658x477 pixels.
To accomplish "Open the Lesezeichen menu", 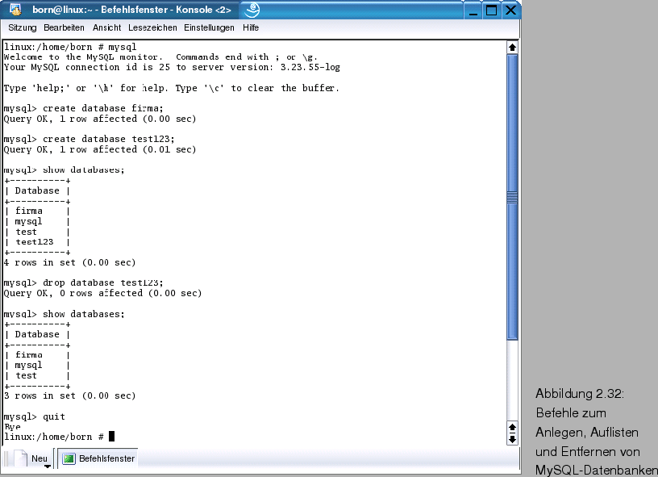I will tap(152, 27).
